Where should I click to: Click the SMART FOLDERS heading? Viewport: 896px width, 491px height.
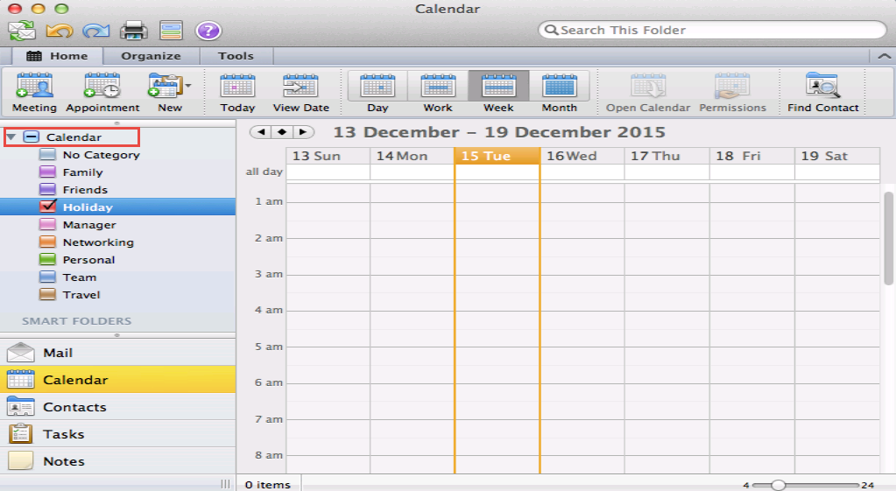[76, 321]
